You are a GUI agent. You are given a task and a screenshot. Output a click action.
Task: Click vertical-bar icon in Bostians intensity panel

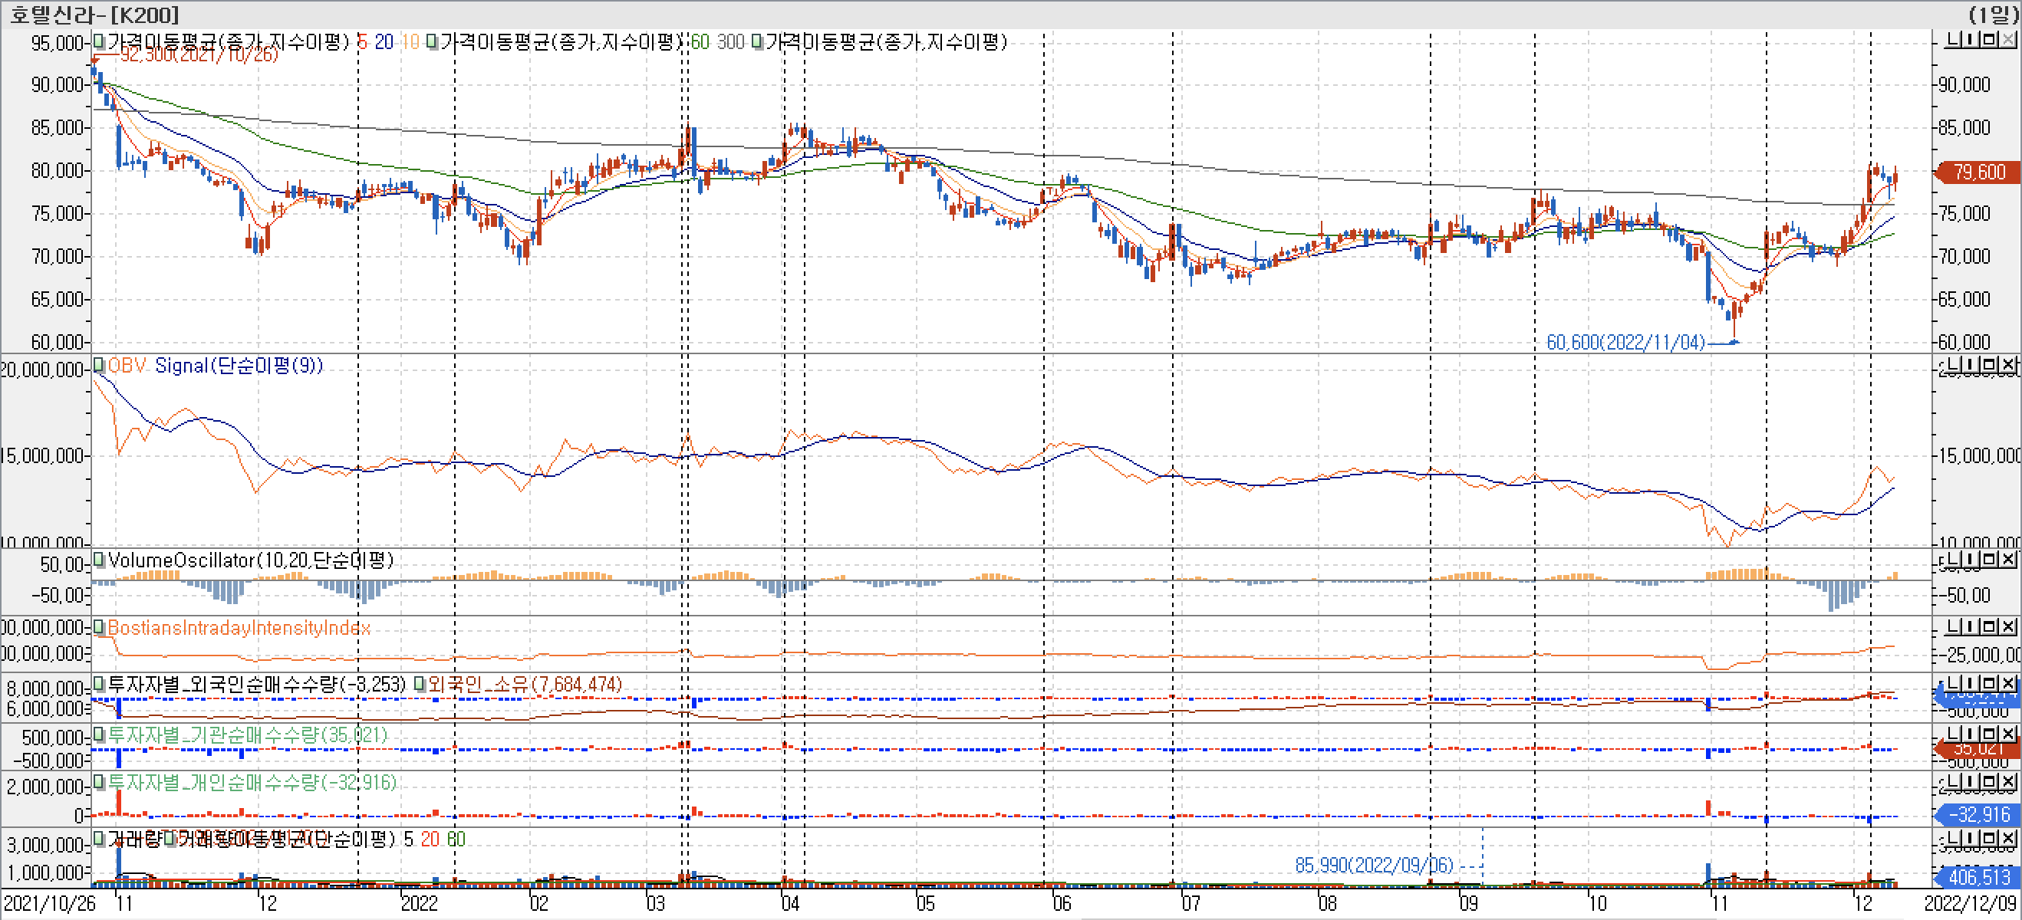[x=1970, y=626]
